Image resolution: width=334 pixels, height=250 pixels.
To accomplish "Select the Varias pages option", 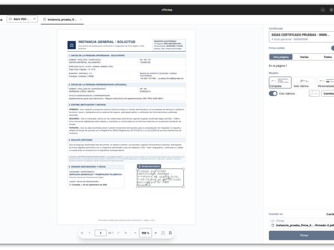I will pos(304,57).
